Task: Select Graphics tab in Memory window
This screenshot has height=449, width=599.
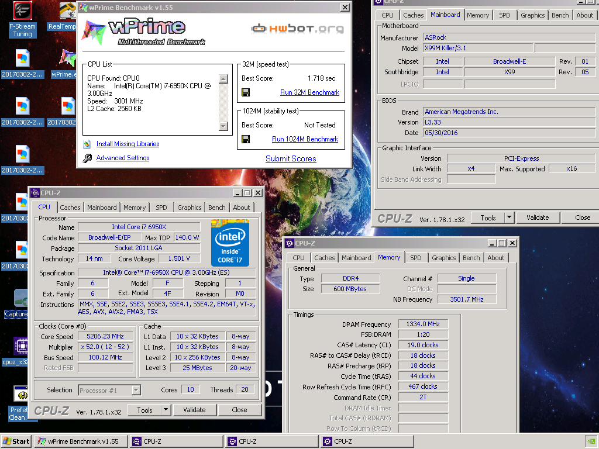Action: 444,258
